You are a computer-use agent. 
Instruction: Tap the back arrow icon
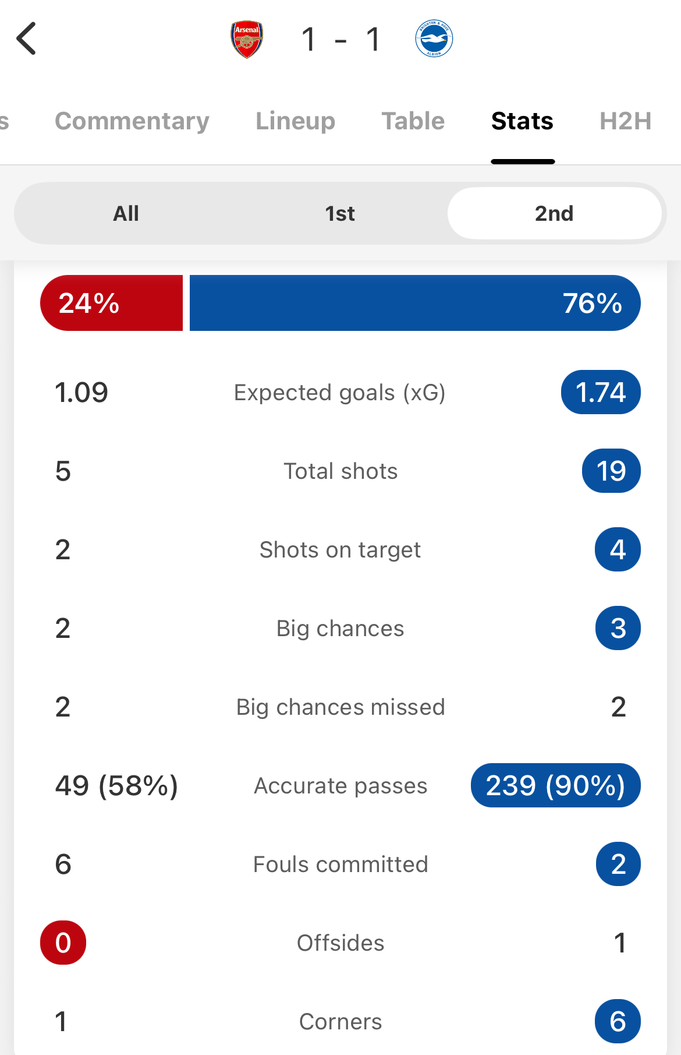(26, 38)
